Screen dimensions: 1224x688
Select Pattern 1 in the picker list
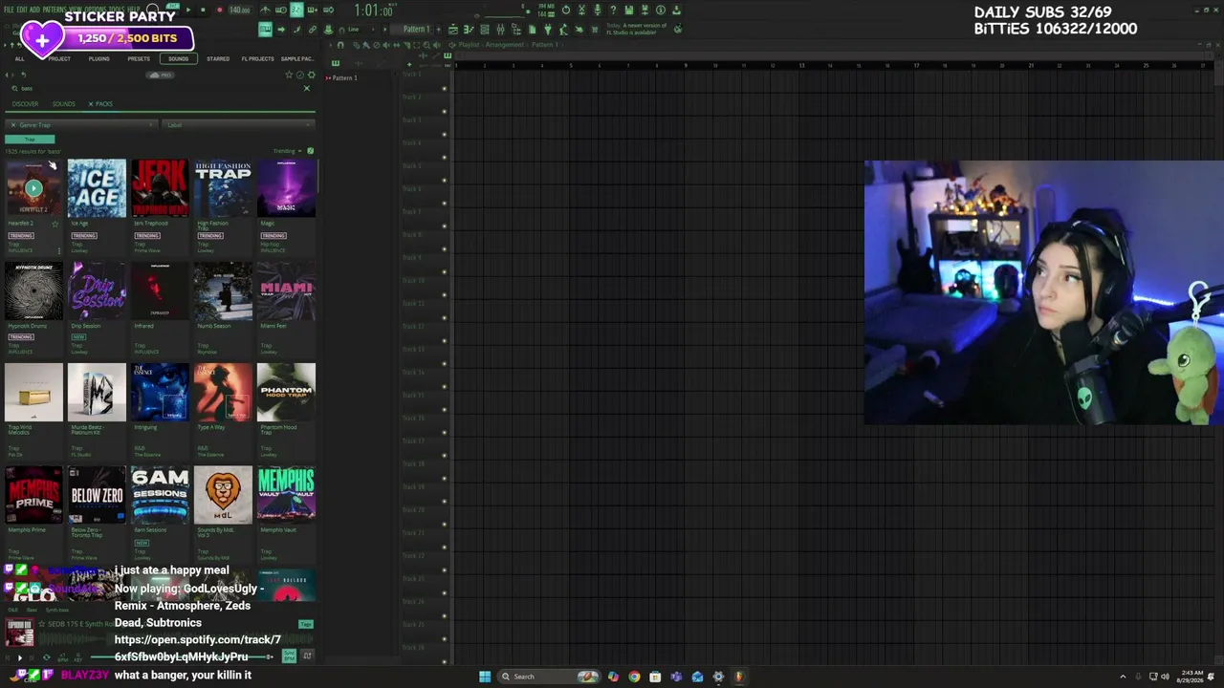coord(343,77)
